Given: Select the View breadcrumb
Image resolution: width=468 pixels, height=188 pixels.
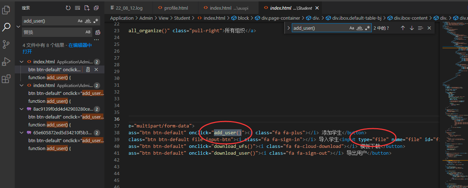Looking at the screenshot, I should 163,18.
